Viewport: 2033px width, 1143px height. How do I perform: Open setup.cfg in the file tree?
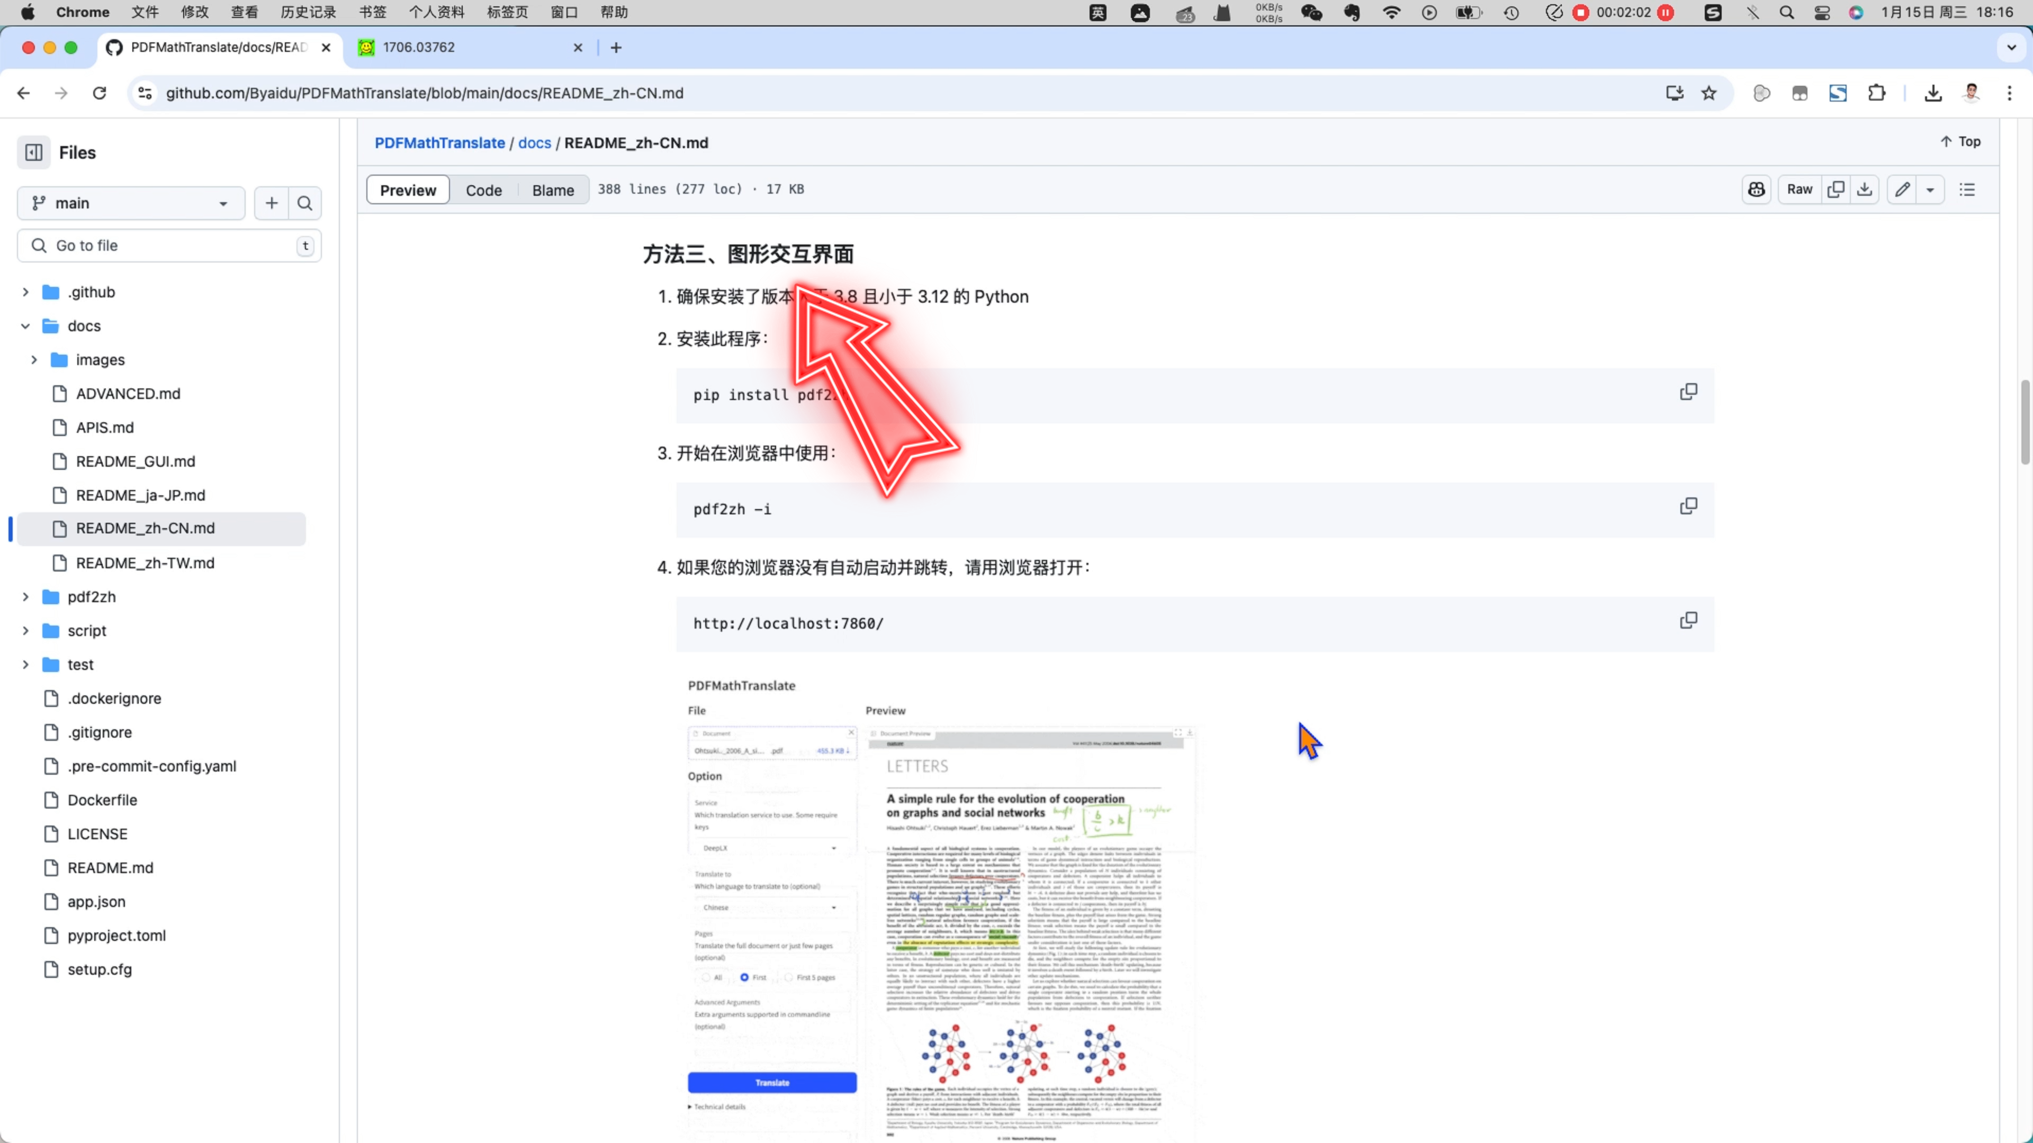pyautogui.click(x=100, y=970)
